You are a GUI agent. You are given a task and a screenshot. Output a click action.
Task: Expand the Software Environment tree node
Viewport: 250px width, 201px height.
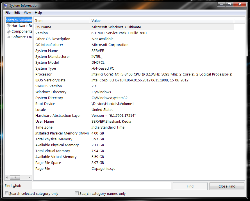tap(8, 37)
